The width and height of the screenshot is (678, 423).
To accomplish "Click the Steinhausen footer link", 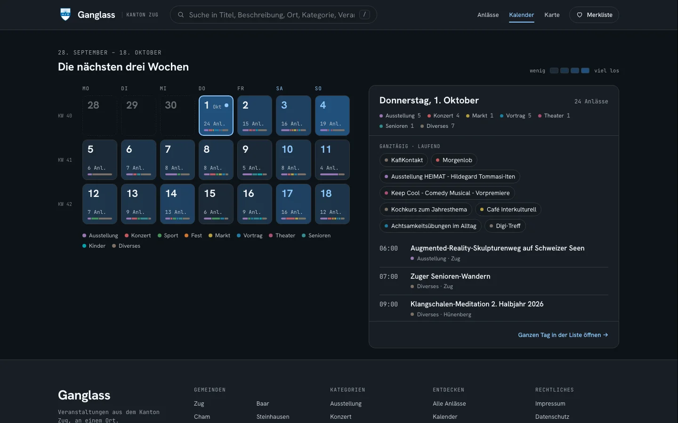I will (273, 417).
